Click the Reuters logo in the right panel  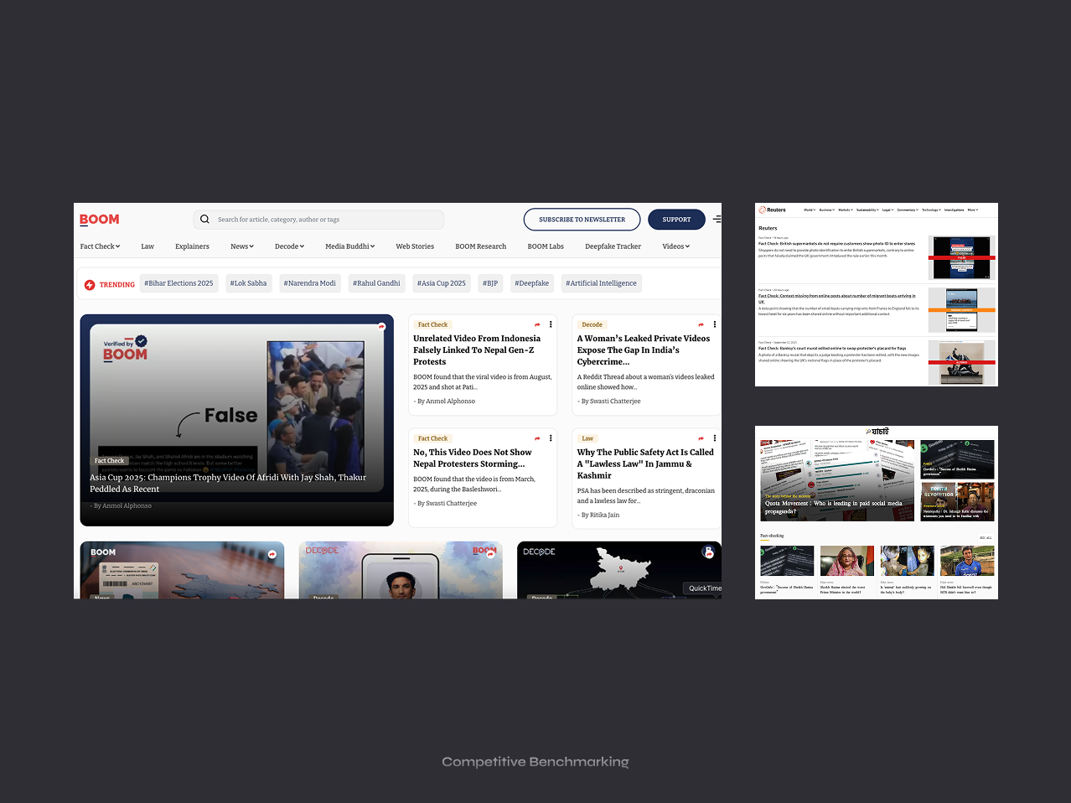point(772,210)
